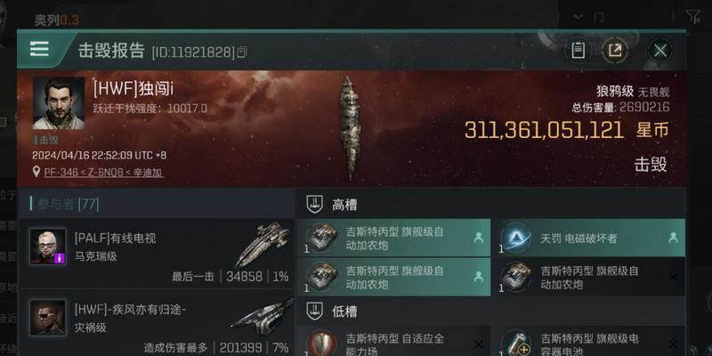Image resolution: width=712 pixels, height=356 pixels.
Task: Open participant 有线电视 portrait
Action: pos(48,247)
